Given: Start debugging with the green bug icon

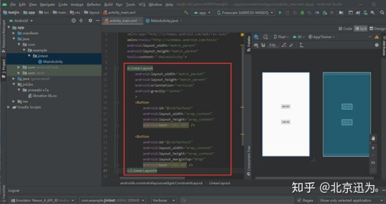Looking at the screenshot, I should point(302,12).
